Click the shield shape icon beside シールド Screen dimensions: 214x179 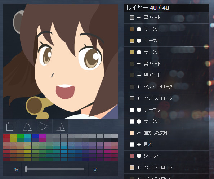click(x=139, y=156)
